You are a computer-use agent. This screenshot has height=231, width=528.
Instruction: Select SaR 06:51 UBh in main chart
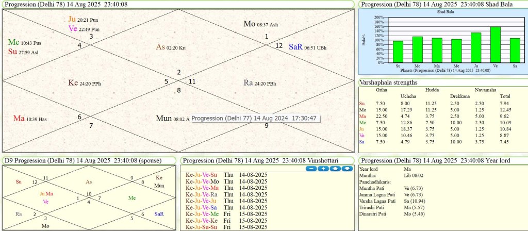(307, 47)
